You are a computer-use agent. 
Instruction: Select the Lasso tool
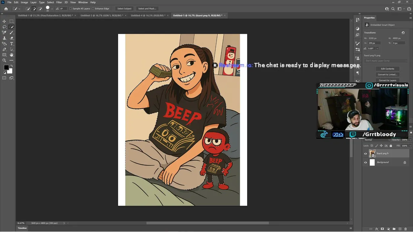click(4, 27)
